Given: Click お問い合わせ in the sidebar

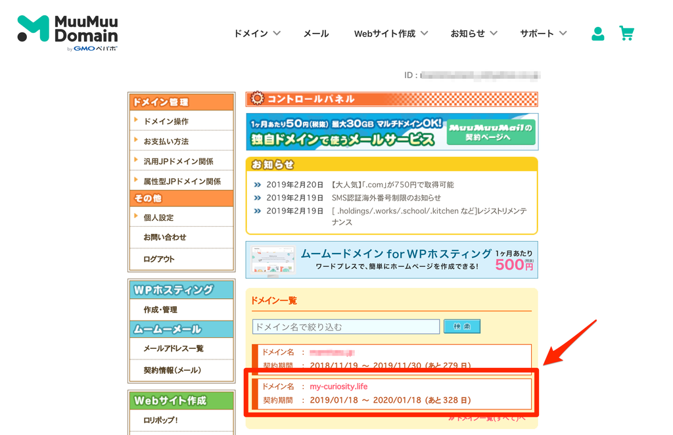Looking at the screenshot, I should (x=165, y=237).
